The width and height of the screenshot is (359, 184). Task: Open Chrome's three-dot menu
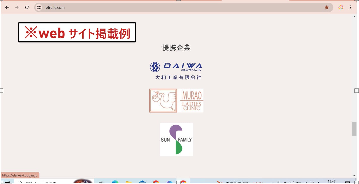350,8
